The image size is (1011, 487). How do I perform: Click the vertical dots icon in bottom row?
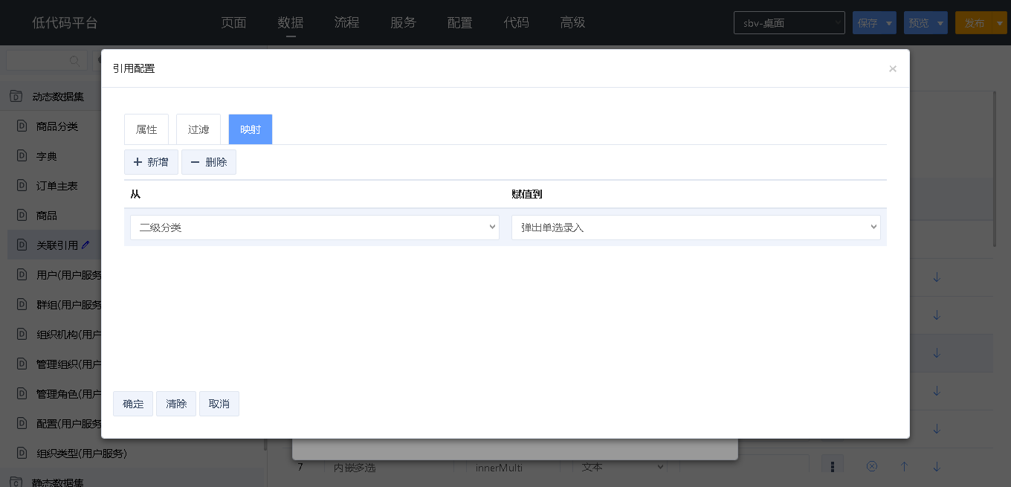click(x=833, y=466)
